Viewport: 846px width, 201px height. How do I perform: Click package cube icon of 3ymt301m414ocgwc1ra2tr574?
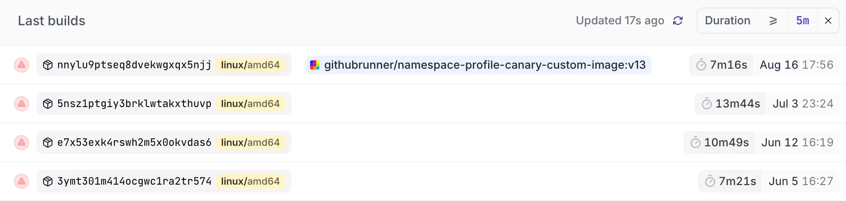[48, 181]
